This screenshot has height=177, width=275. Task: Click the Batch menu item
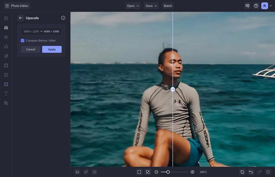[168, 6]
